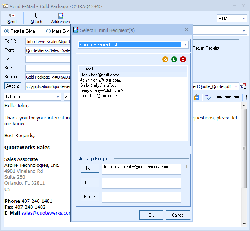
Task: Click the green E edit recipient icon
Action: point(174,59)
